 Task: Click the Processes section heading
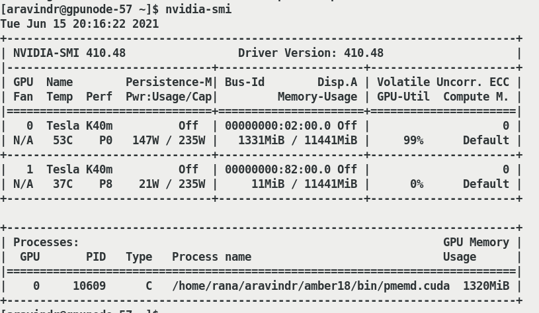coord(46,242)
